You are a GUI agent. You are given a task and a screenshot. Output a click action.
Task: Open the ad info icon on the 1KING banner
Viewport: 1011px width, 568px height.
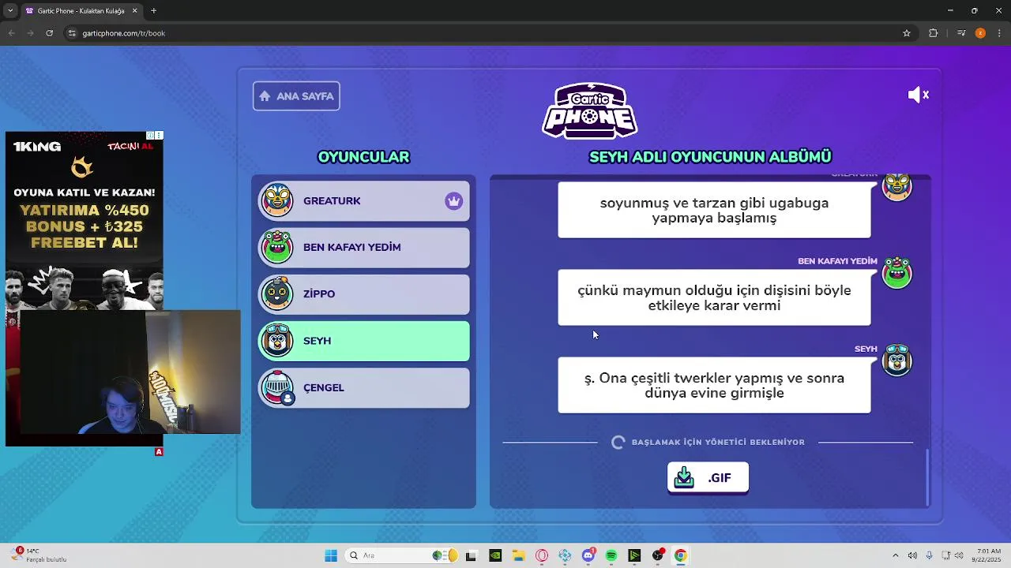click(x=150, y=136)
